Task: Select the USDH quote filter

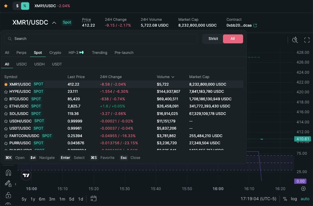Action: point(39,64)
